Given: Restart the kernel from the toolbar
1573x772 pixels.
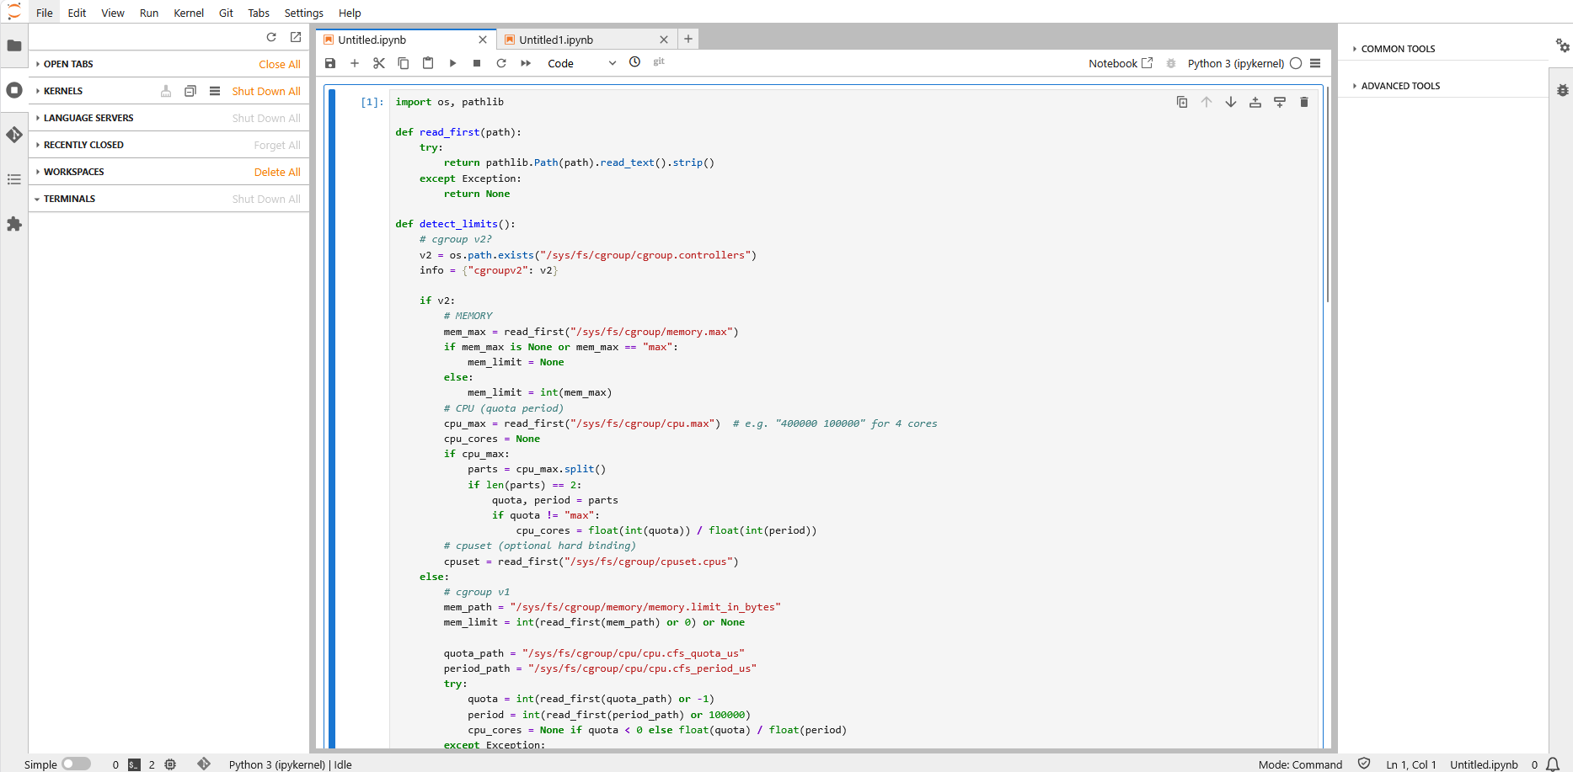Looking at the screenshot, I should (x=501, y=63).
